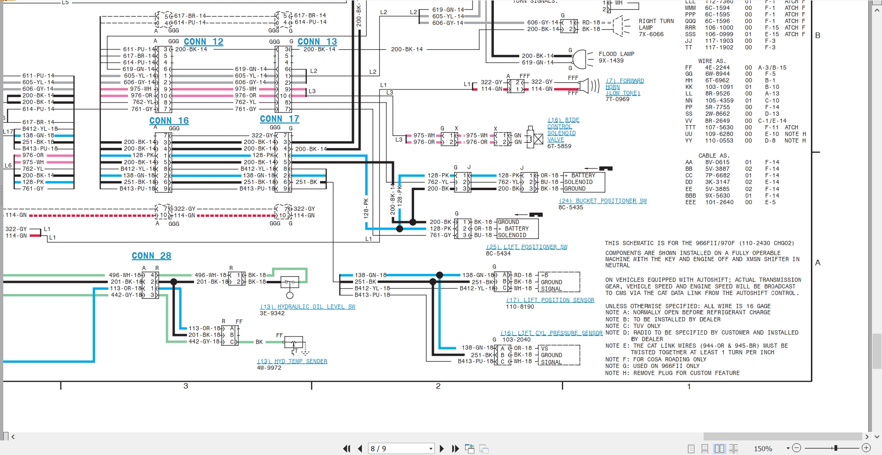
Task: Click the FLOOD LAMP label
Action: pyautogui.click(x=617, y=54)
